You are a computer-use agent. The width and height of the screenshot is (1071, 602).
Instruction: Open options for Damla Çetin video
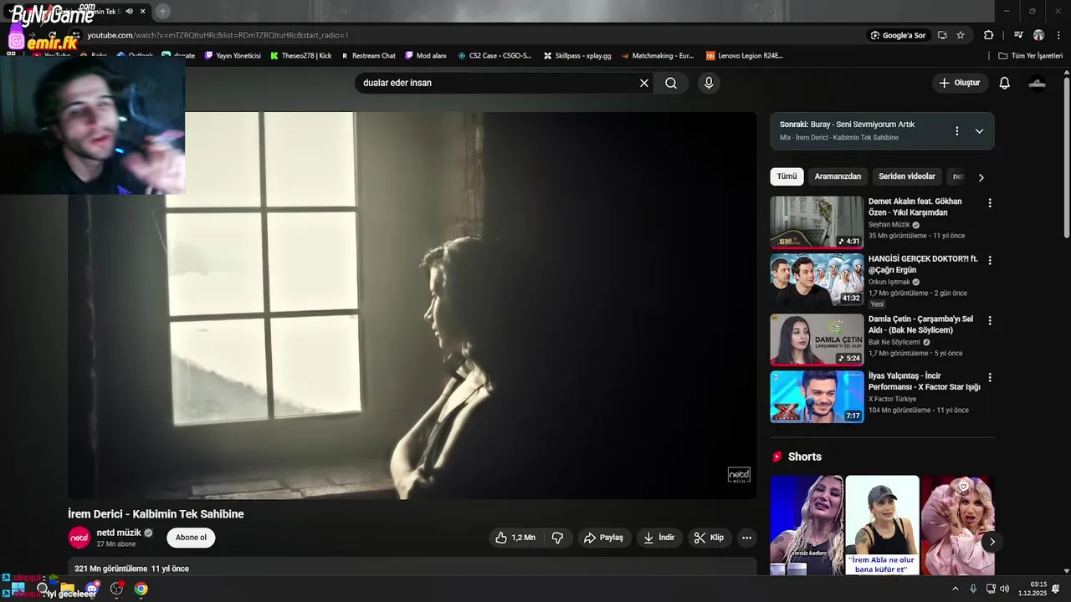tap(990, 320)
